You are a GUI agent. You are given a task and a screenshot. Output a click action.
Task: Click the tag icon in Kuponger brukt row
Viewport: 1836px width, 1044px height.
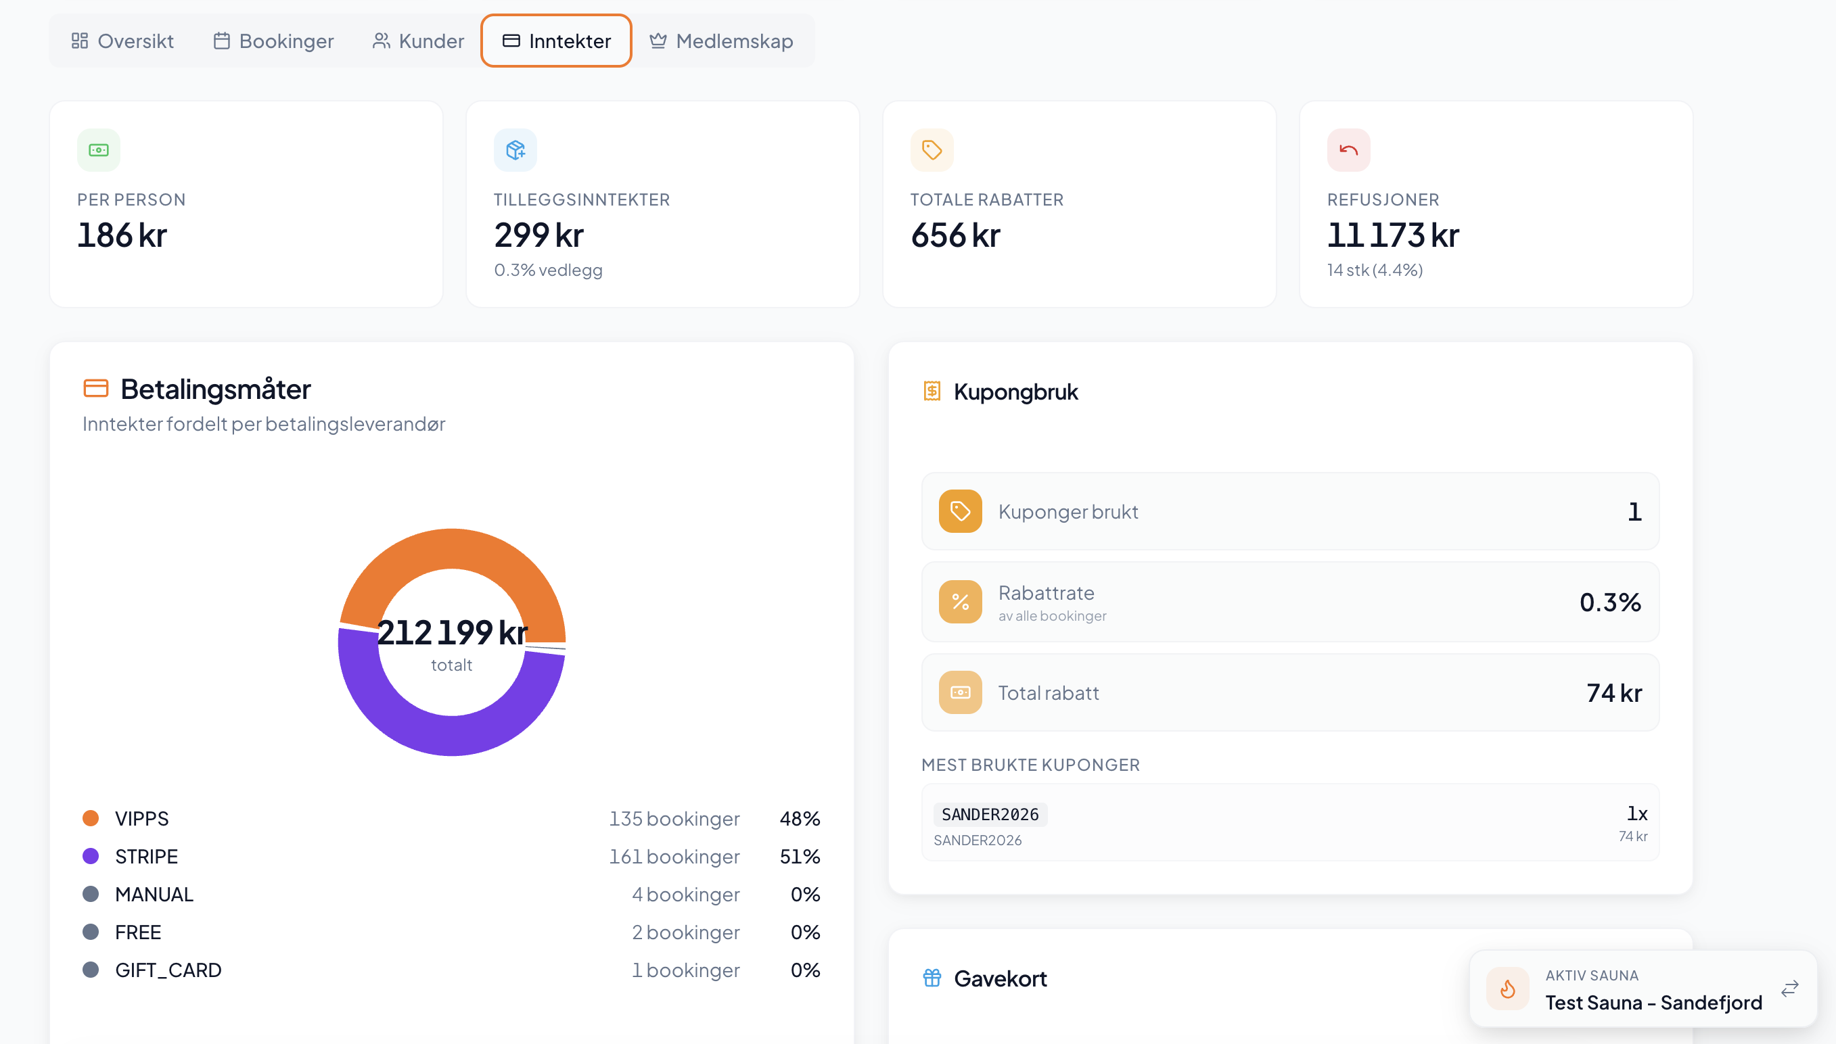(961, 511)
